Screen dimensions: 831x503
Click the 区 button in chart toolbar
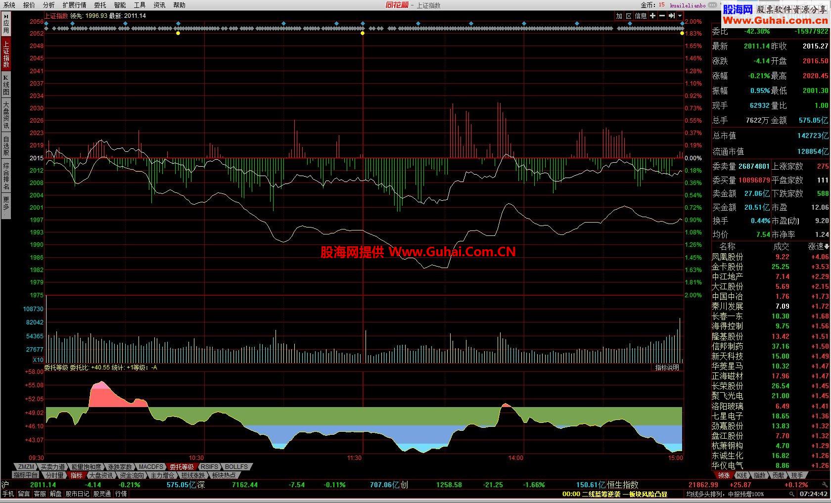coord(629,16)
